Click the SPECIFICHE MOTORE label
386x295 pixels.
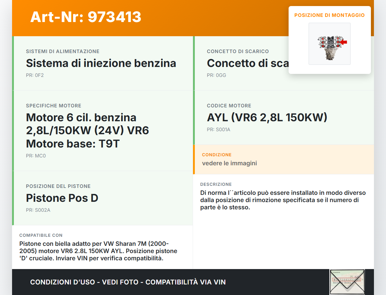[x=53, y=106]
